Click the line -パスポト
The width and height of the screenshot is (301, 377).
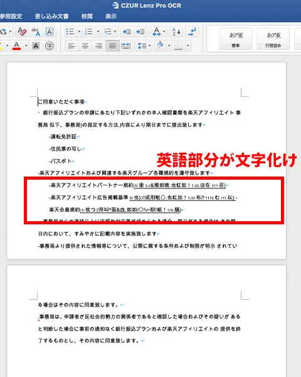60,161
